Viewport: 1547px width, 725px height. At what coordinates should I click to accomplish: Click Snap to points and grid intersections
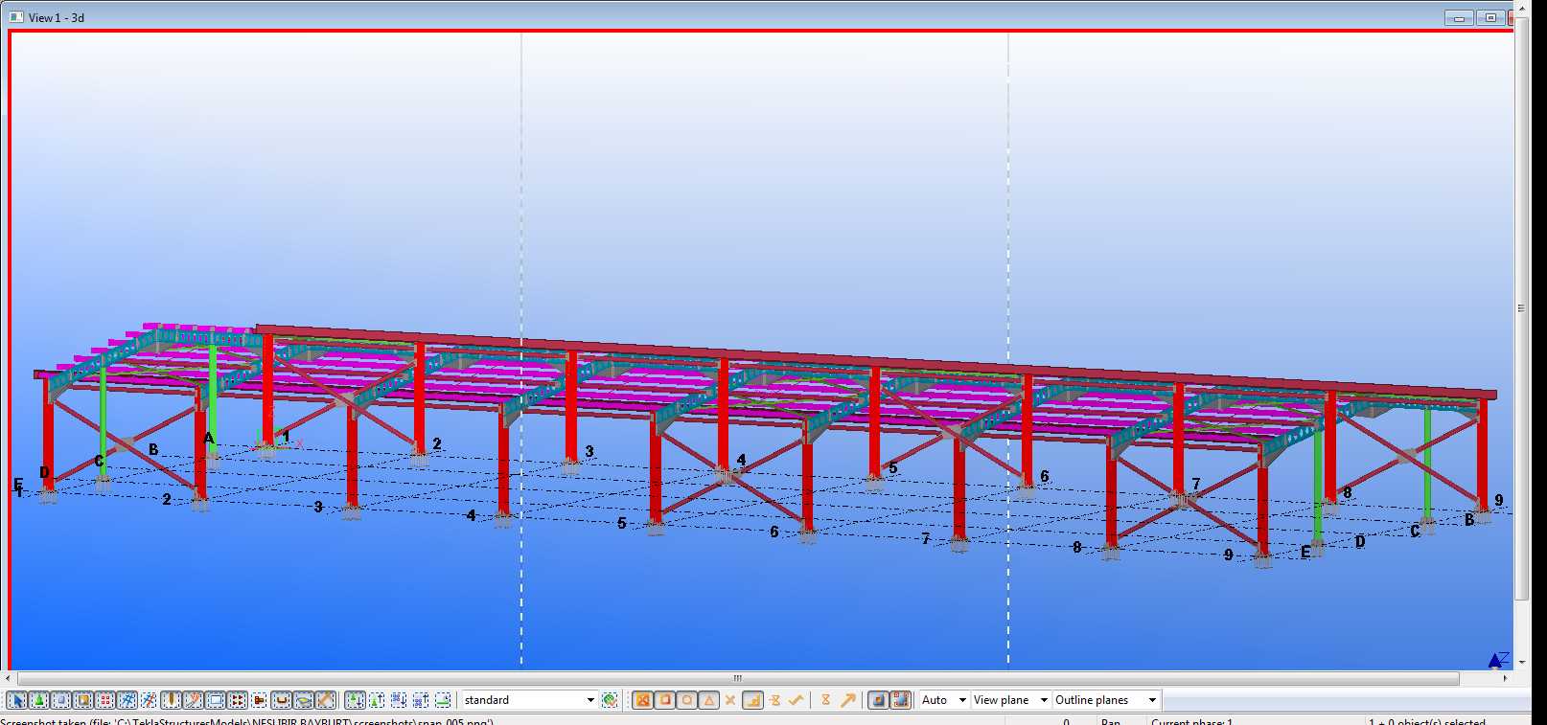pyautogui.click(x=642, y=700)
